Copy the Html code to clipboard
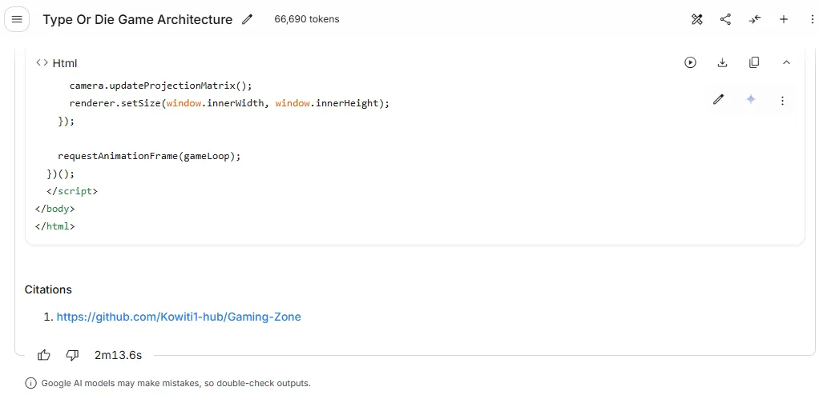 [x=754, y=62]
